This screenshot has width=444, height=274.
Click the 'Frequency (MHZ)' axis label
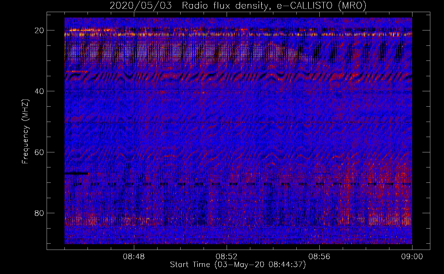pyautogui.click(x=25, y=132)
